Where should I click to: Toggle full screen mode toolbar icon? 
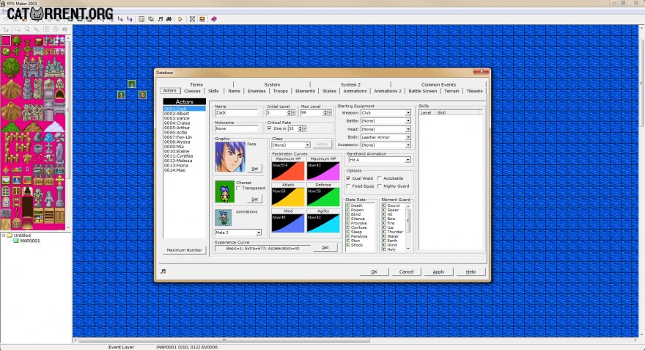pos(192,19)
